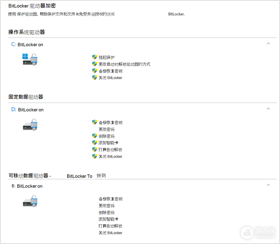Click the 固定数据驱动器 section title
Viewport: 280px width, 244px height.
pyautogui.click(x=26, y=97)
